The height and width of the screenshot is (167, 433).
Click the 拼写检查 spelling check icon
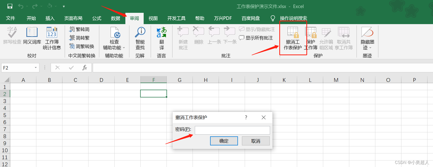pyautogui.click(x=12, y=35)
